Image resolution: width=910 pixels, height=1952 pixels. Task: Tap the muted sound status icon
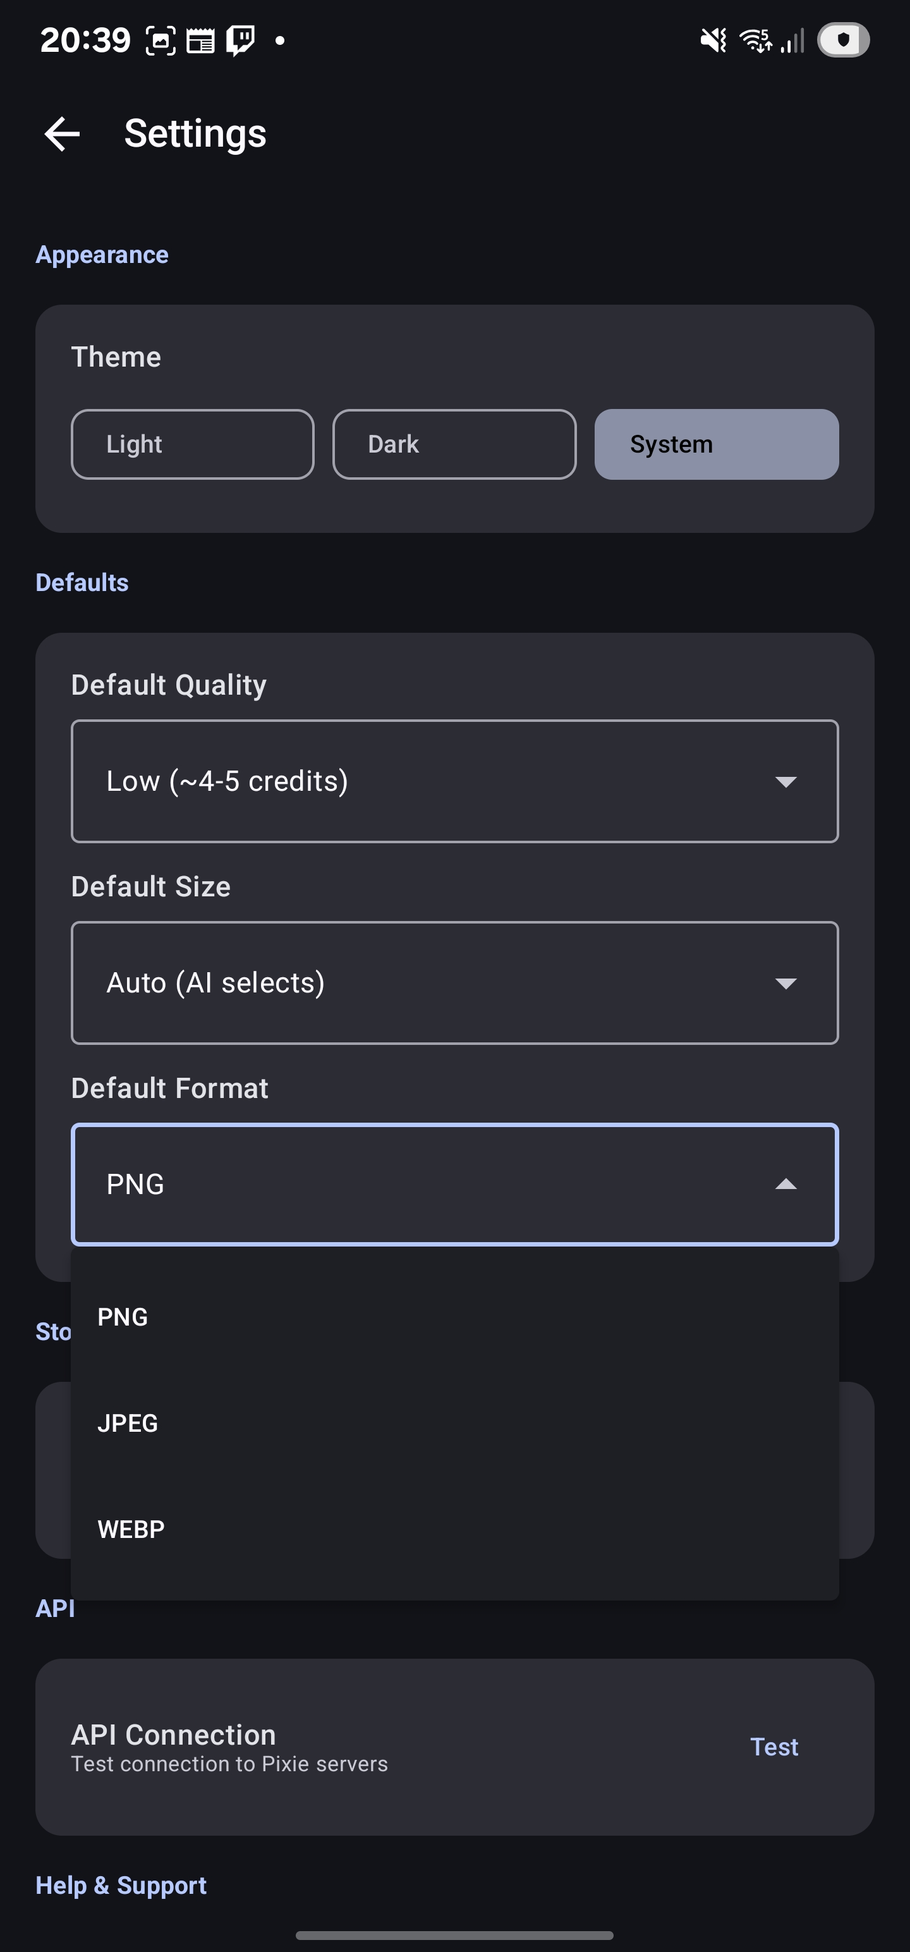(713, 40)
